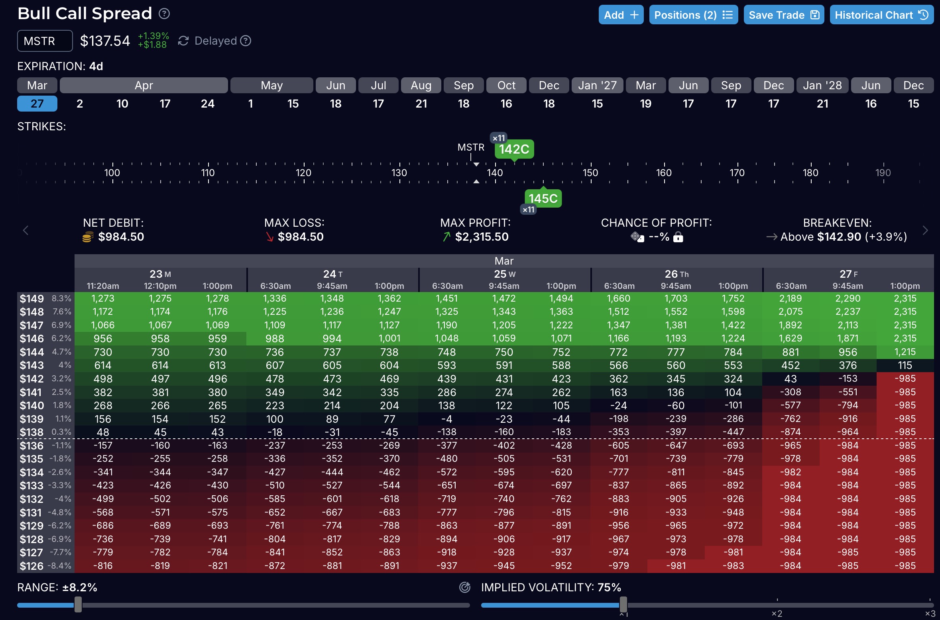Screen dimensions: 940x620
Task: Click the 142C strike marker
Action: [x=514, y=149]
